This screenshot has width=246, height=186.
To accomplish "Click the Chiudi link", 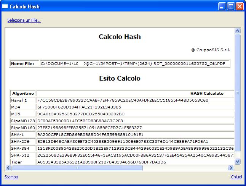I will [236, 177].
